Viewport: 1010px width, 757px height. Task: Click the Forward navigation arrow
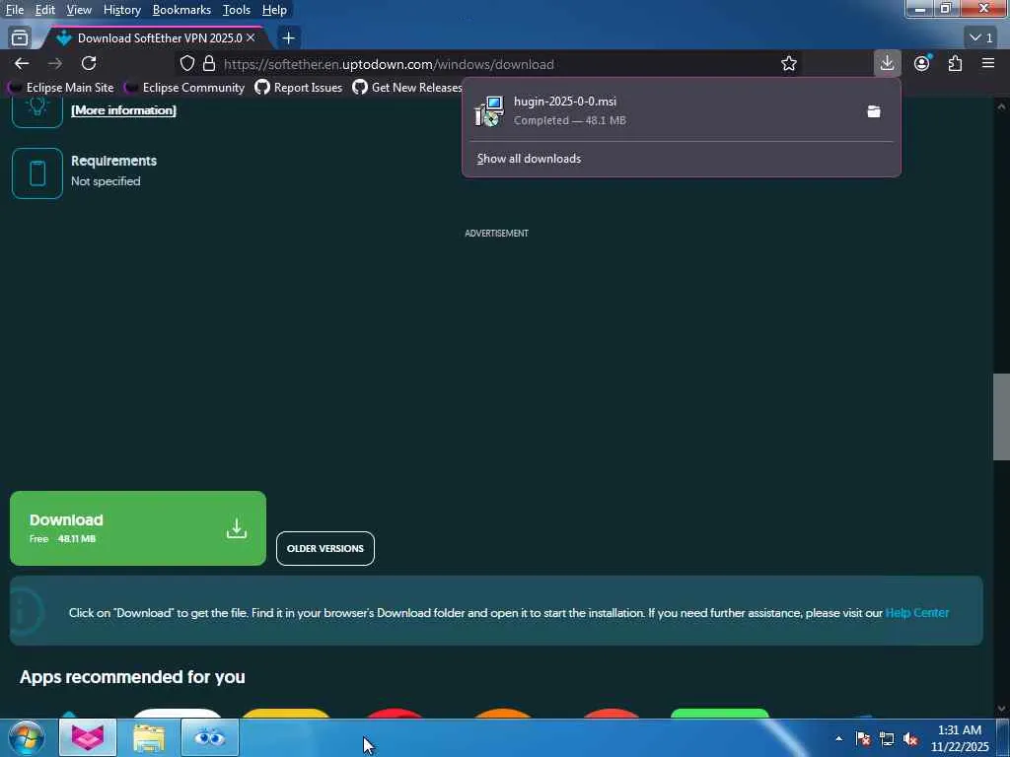pos(55,63)
